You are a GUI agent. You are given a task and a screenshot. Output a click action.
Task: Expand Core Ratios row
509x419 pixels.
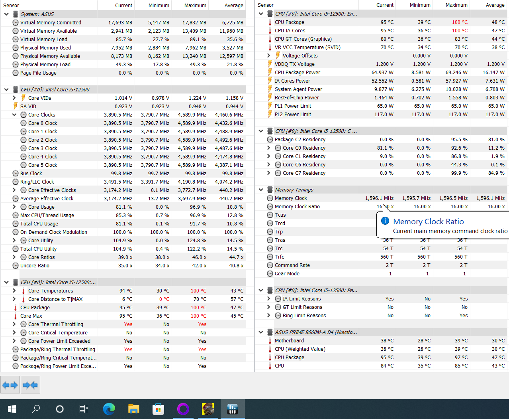pyautogui.click(x=14, y=257)
